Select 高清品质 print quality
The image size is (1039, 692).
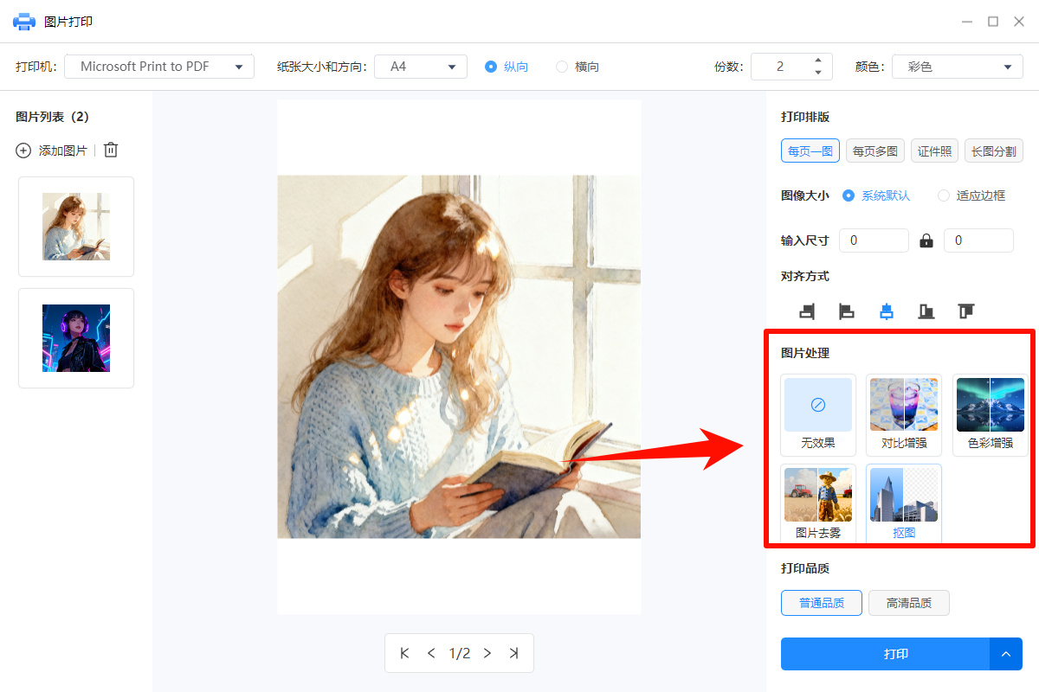pos(908,602)
